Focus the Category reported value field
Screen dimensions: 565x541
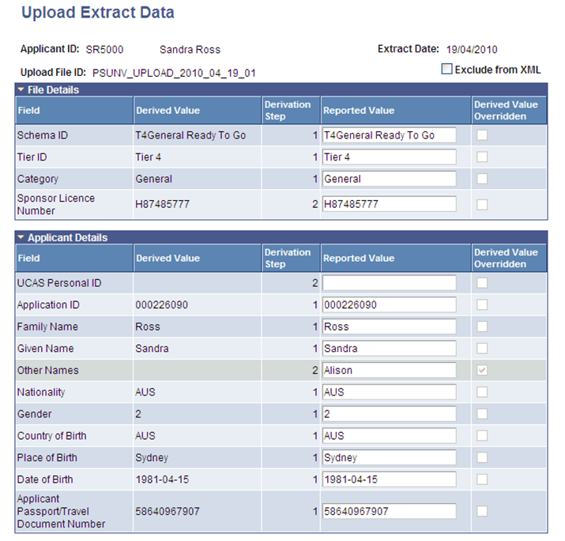389,179
